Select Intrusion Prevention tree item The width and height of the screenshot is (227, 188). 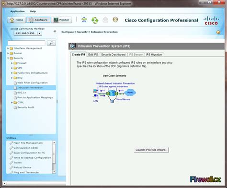pyautogui.click(x=30, y=88)
